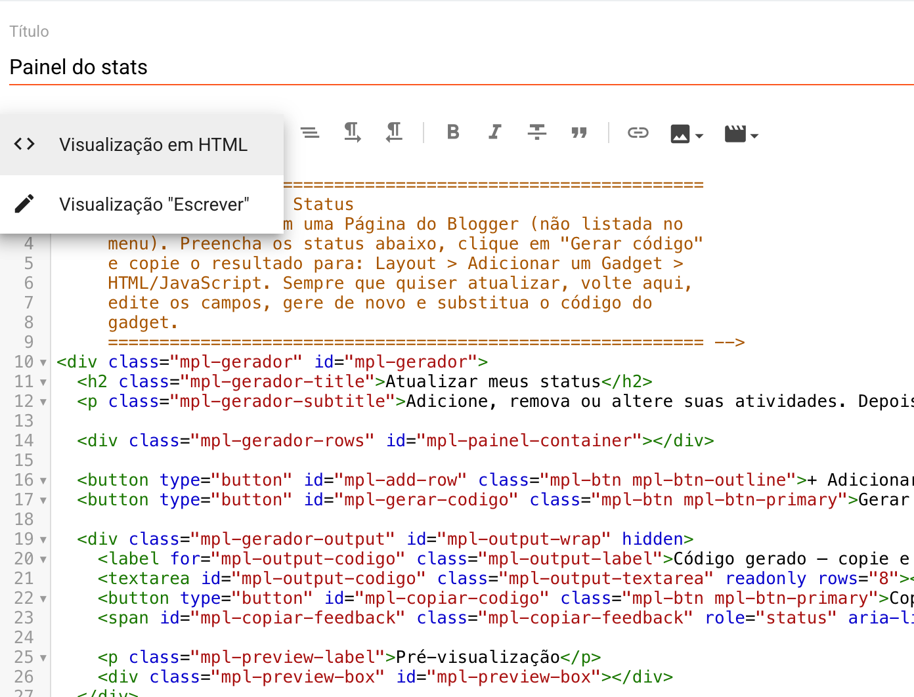Click class "mpl-gerador" on line 10
This screenshot has height=697, width=914.
pos(236,362)
